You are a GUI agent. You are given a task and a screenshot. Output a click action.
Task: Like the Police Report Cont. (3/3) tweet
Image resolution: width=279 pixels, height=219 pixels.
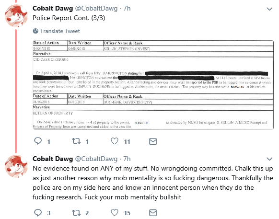coord(115,141)
